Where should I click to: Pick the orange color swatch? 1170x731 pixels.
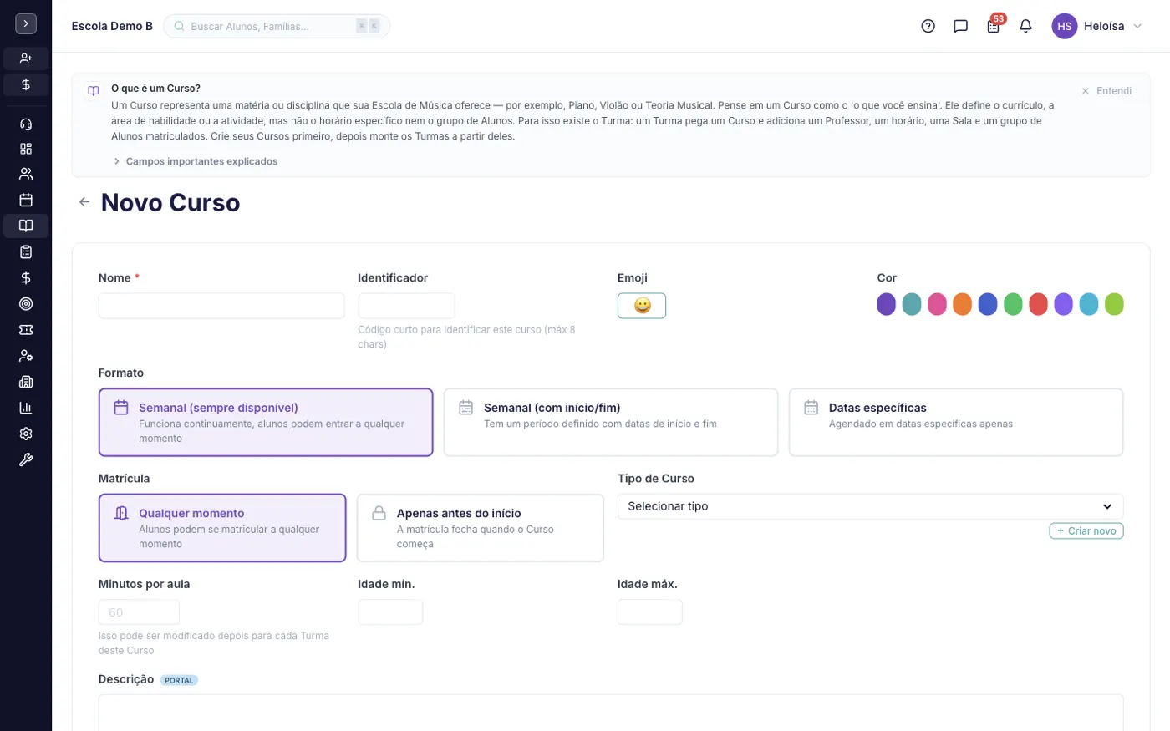pyautogui.click(x=962, y=304)
